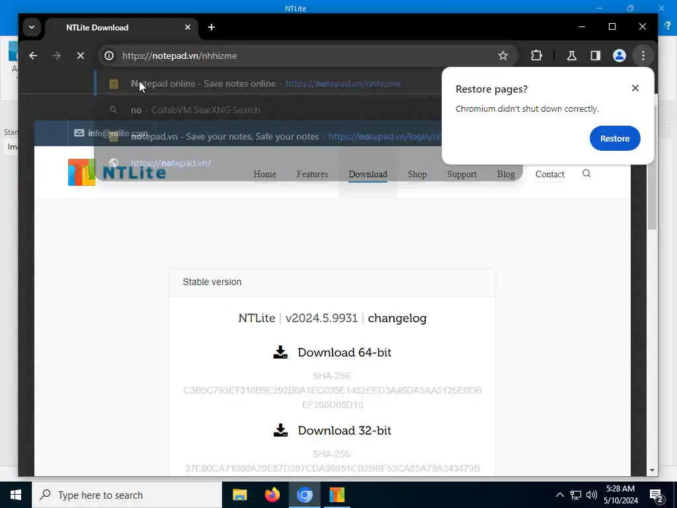Click the Download 32-bit link
This screenshot has height=508, width=677.
point(344,431)
